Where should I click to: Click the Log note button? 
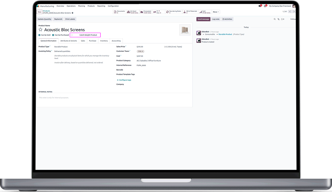coord(216,19)
